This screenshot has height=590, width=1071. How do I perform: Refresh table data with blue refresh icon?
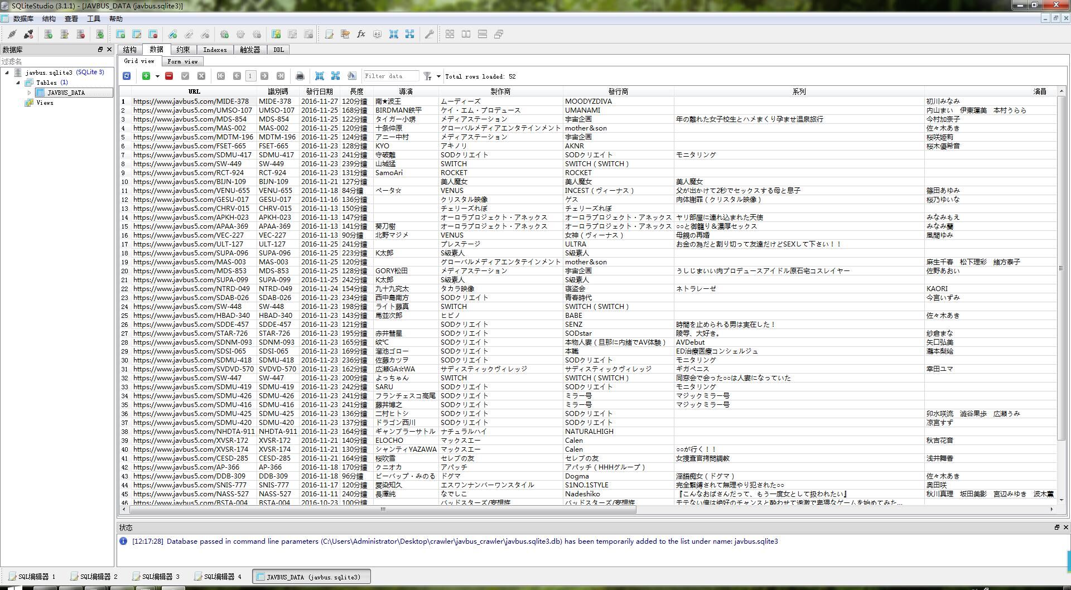[127, 76]
